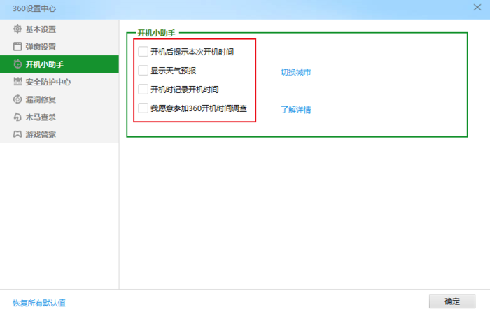
Task: Click the clock icon beside 开机小助手
Action: pyautogui.click(x=17, y=64)
